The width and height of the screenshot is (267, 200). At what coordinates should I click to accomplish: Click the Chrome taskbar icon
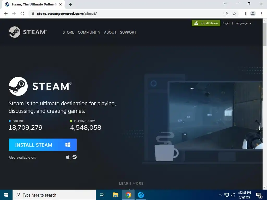(128, 195)
